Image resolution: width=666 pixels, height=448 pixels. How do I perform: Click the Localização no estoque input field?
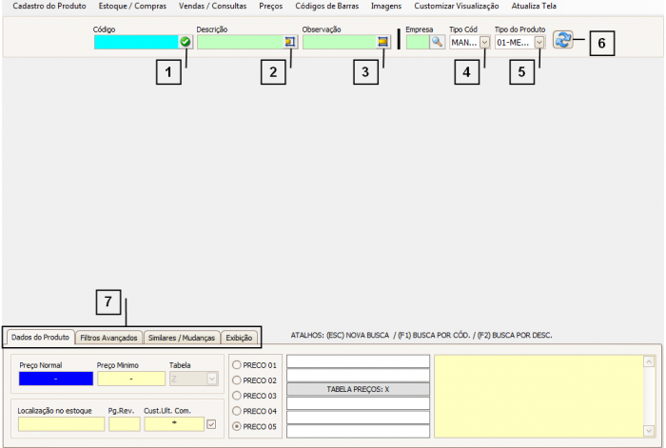click(61, 424)
